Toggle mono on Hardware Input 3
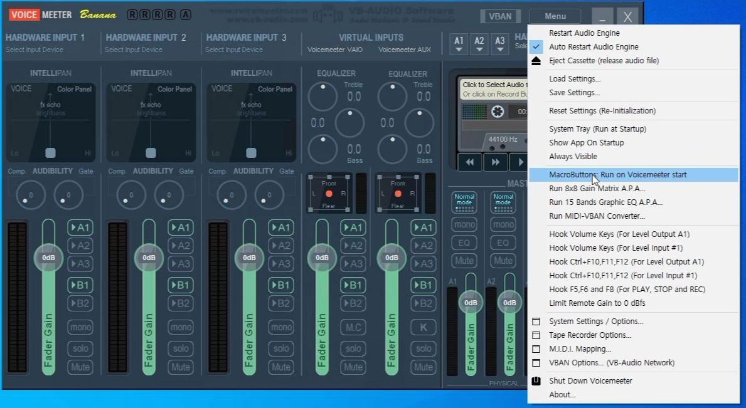The width and height of the screenshot is (746, 408). [x=280, y=327]
